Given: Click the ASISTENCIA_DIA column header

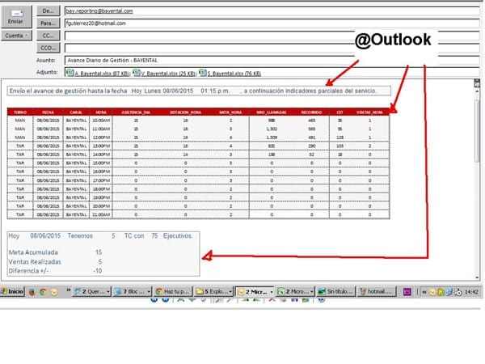Looking at the screenshot, I should coord(136,112).
